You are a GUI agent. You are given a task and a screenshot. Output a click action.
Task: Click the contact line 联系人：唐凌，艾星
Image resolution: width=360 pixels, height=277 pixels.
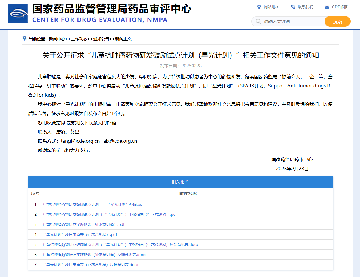(58, 132)
